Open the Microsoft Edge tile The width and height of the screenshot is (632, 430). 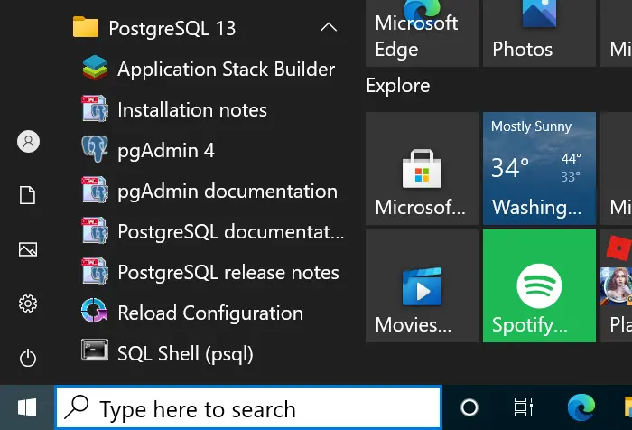click(x=422, y=33)
